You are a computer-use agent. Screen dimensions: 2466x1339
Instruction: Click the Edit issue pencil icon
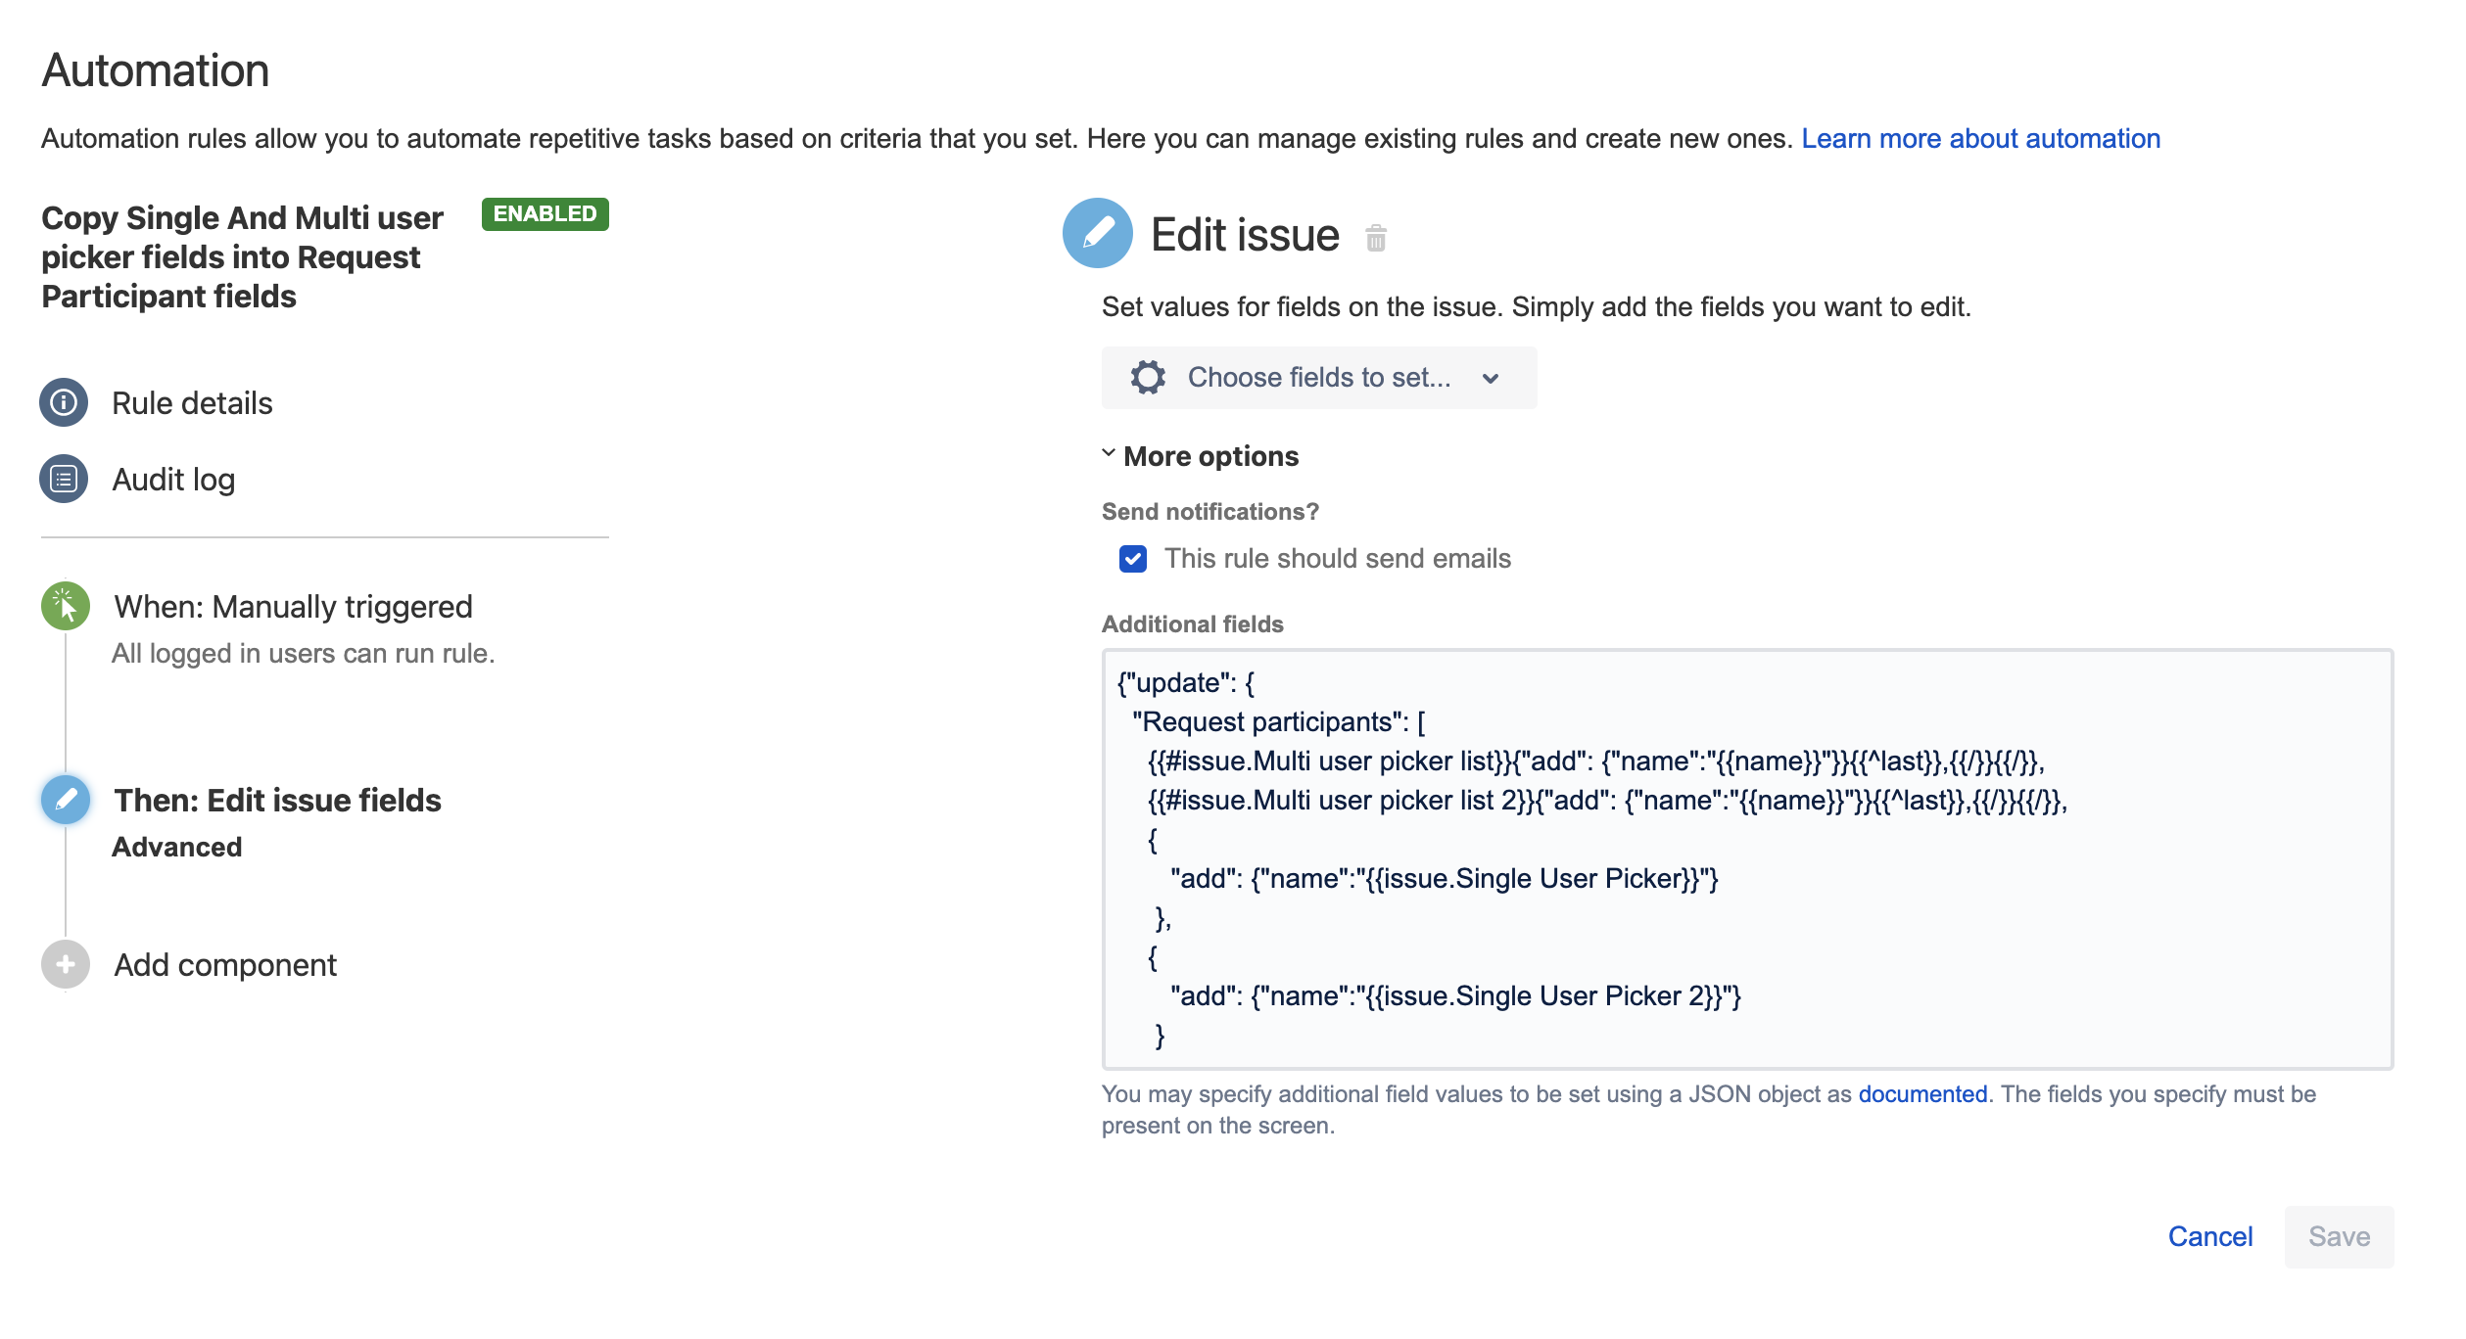(x=1095, y=234)
